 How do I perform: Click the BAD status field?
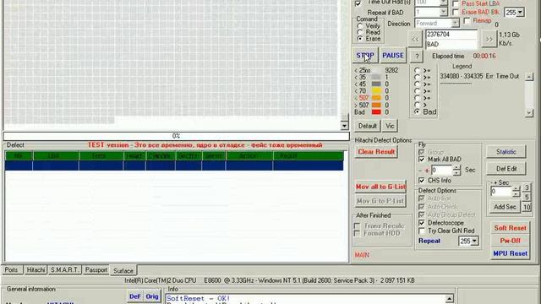point(451,44)
